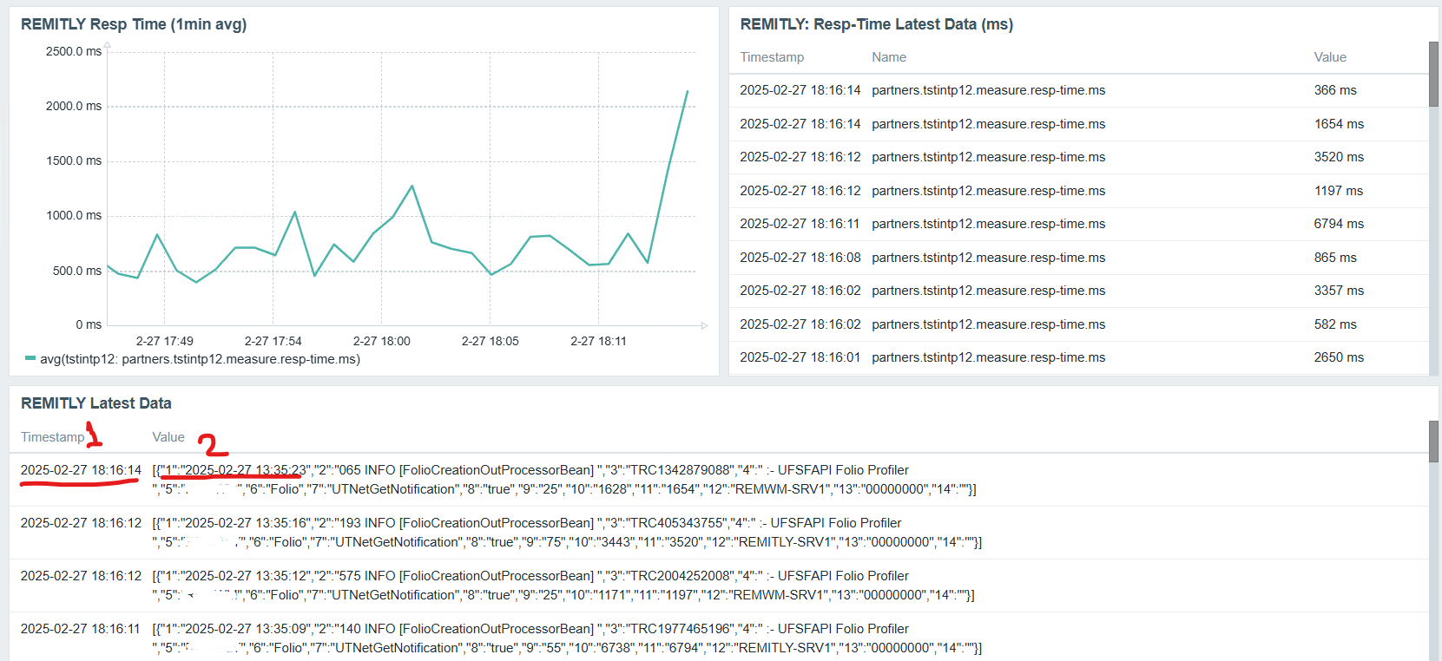Click the REMITLY Resp Time panel title
The height and width of the screenshot is (661, 1442).
(x=134, y=24)
